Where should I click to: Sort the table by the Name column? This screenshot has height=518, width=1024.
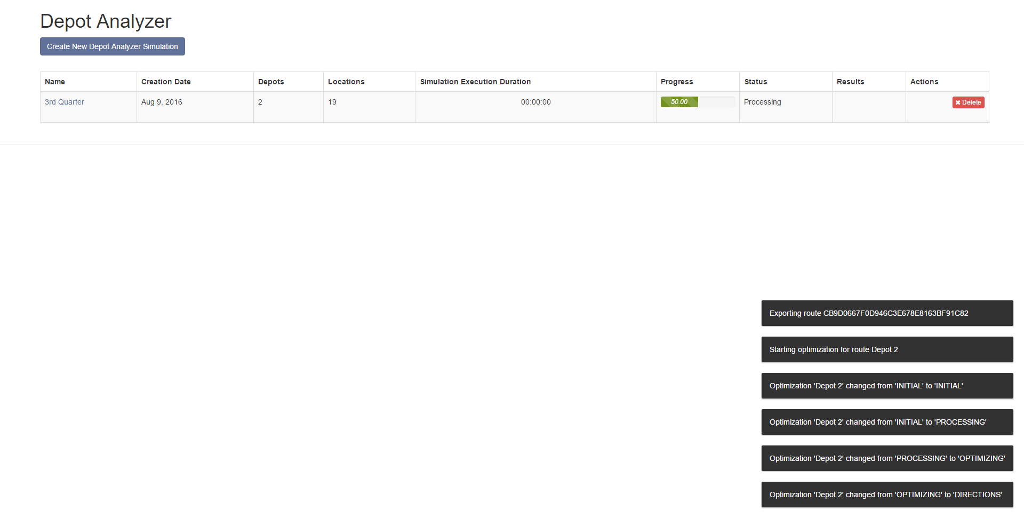coord(55,82)
